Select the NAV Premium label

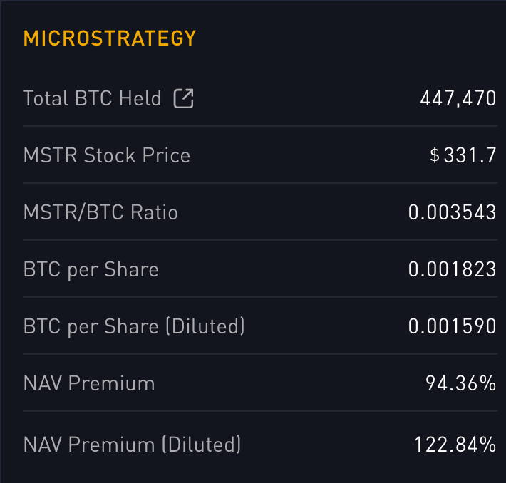[89, 383]
